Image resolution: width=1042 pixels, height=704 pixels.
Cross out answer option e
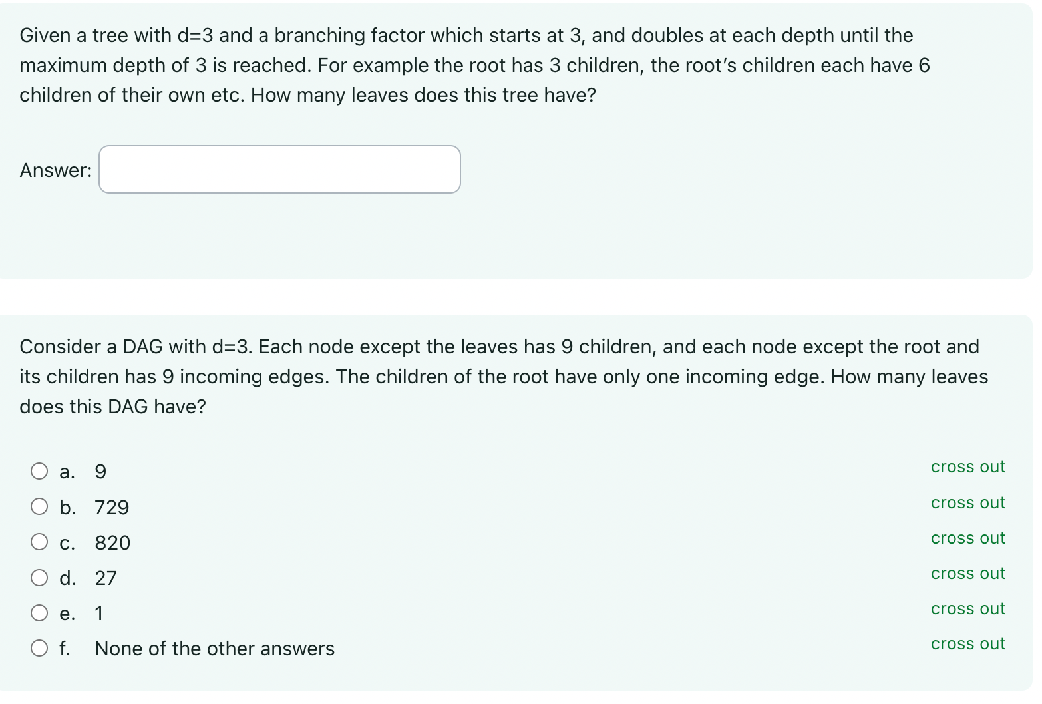coord(967,608)
